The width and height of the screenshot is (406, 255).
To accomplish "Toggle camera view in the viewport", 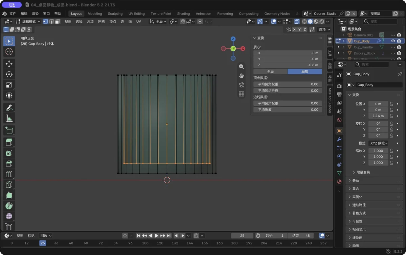I will 242,85.
